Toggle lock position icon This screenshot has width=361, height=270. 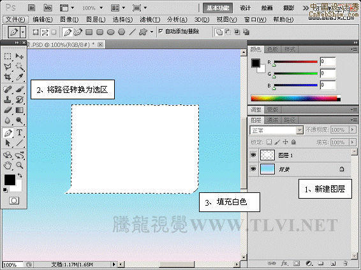pos(285,142)
